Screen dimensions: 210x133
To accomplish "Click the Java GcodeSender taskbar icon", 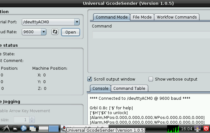I will [63, 129].
